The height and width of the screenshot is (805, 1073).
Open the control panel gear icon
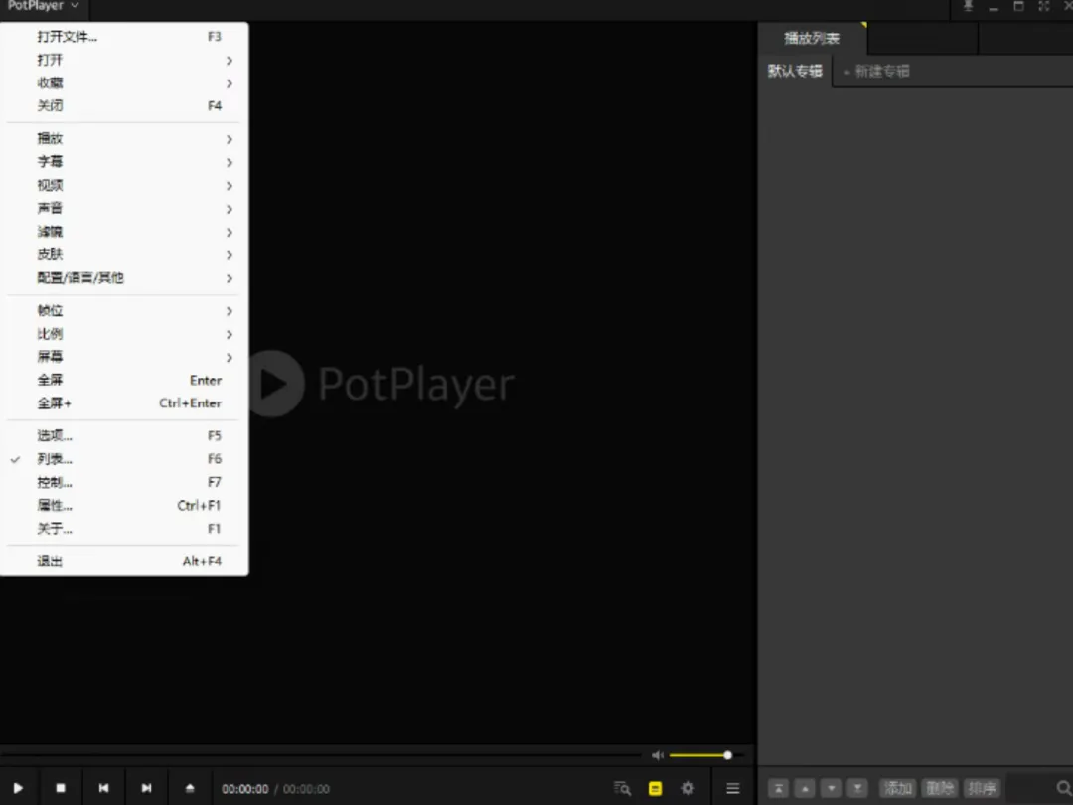(688, 788)
